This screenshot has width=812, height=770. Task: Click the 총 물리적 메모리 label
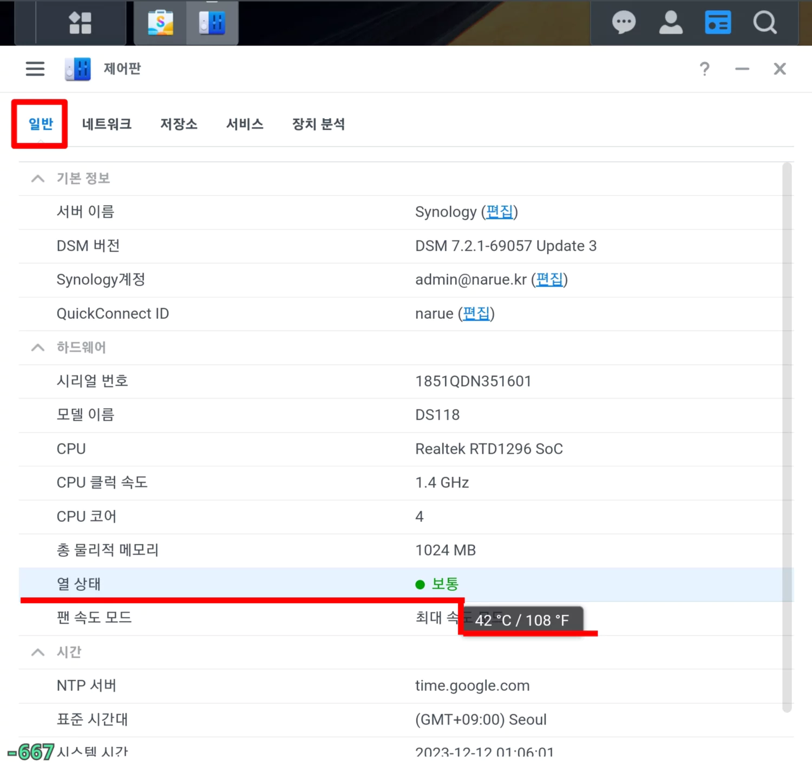point(108,550)
